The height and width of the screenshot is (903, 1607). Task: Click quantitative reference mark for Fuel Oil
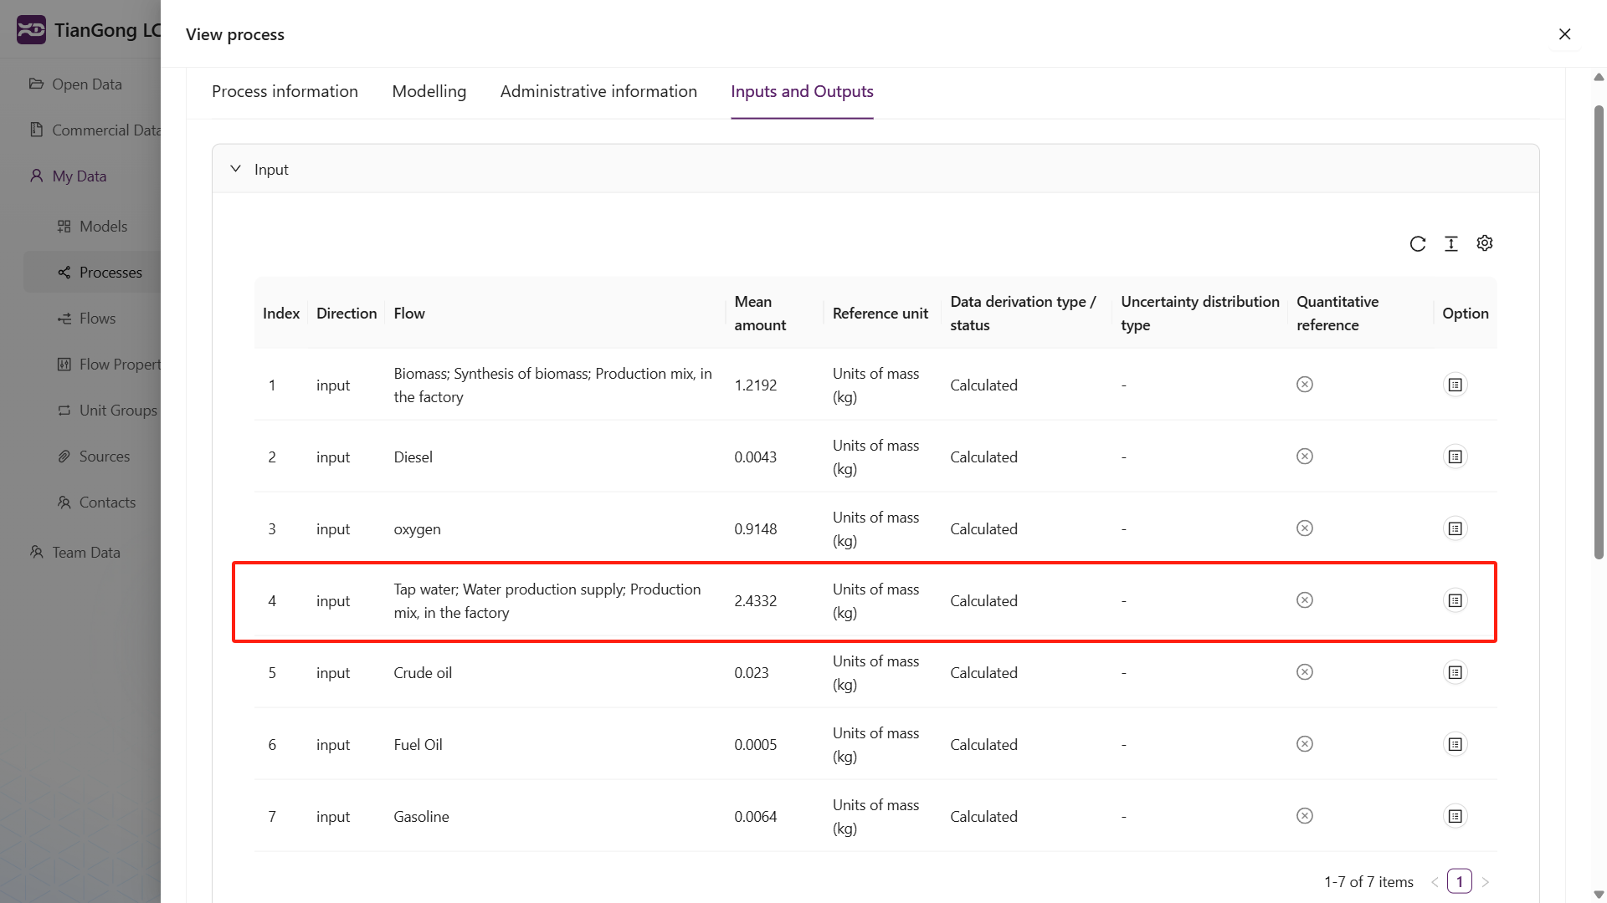(x=1304, y=744)
